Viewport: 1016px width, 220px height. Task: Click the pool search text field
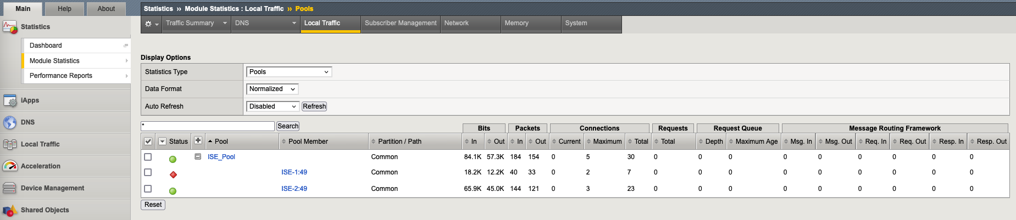coord(208,126)
